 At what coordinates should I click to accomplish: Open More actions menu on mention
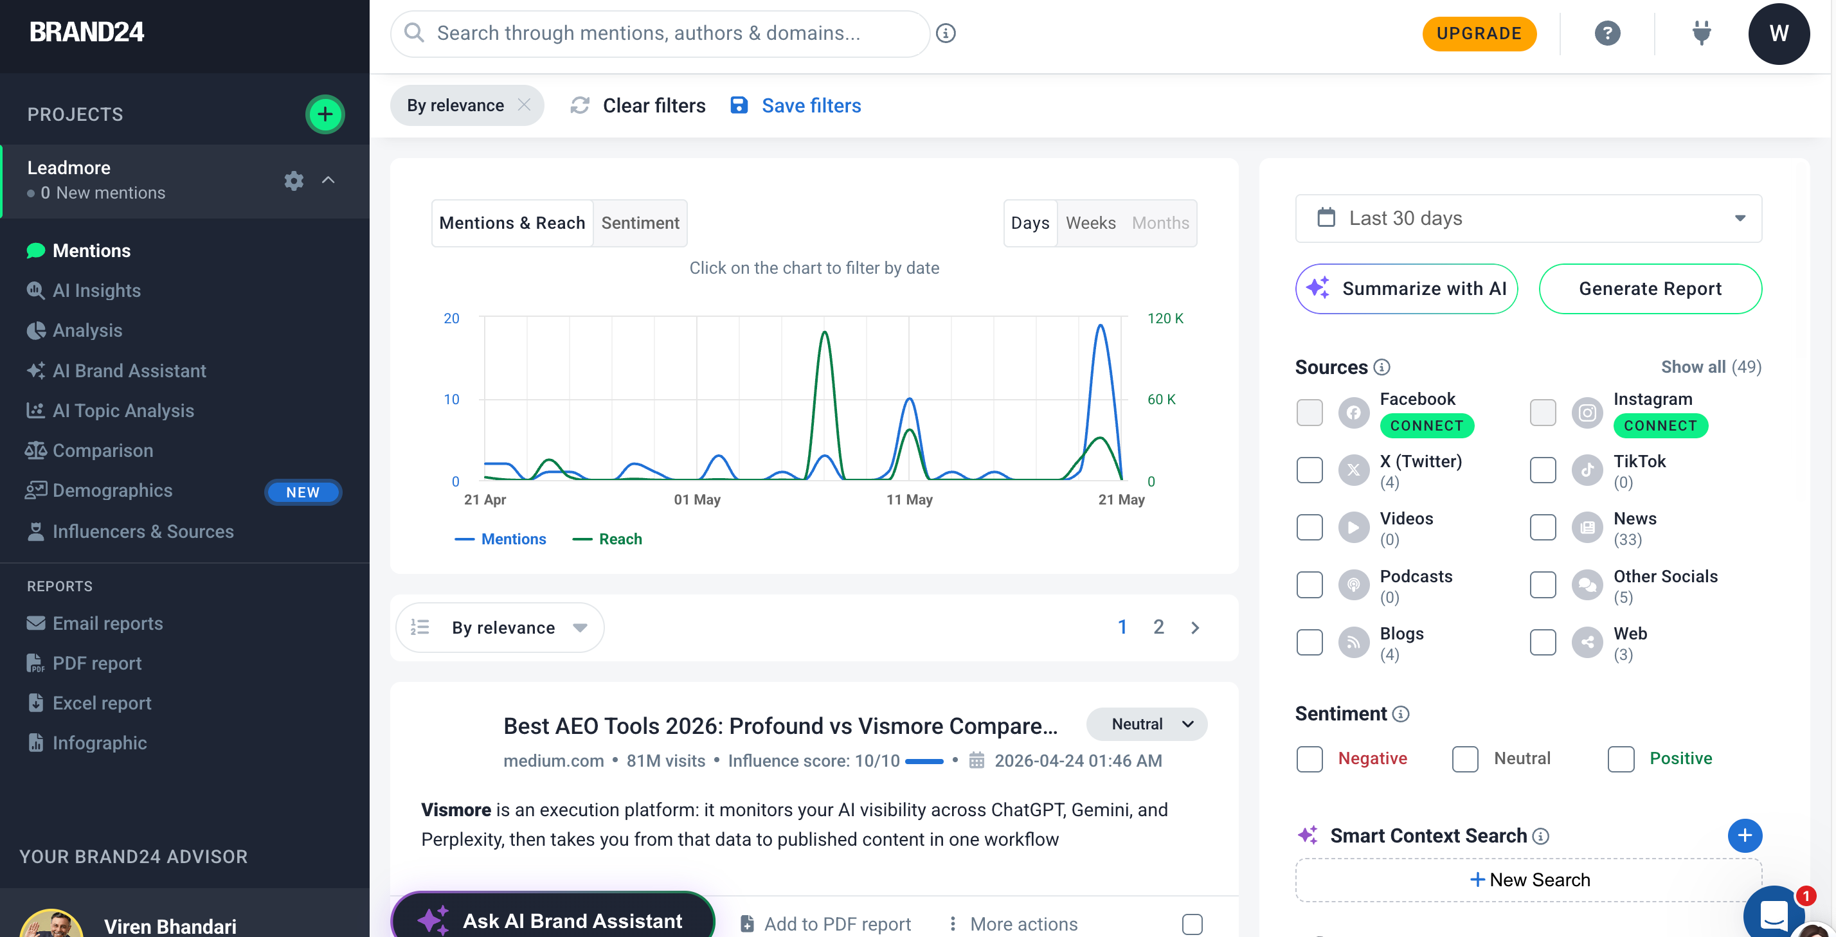pos(1013,924)
